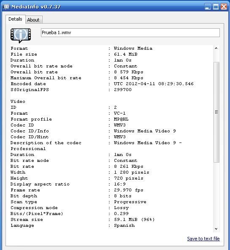Click the 'Video' section heading
This screenshot has height=250, width=230.
pyautogui.click(x=18, y=102)
